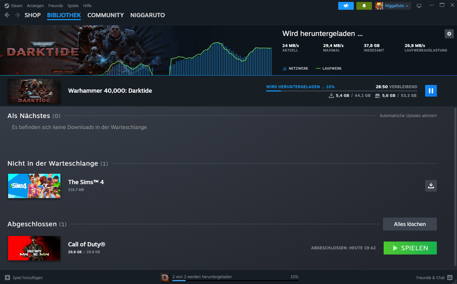The width and height of the screenshot is (457, 284).
Task: Click the Add game plus icon
Action: coord(7,278)
